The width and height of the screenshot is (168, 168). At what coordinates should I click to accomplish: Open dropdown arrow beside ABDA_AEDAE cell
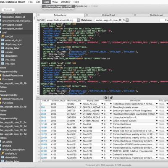102,104
